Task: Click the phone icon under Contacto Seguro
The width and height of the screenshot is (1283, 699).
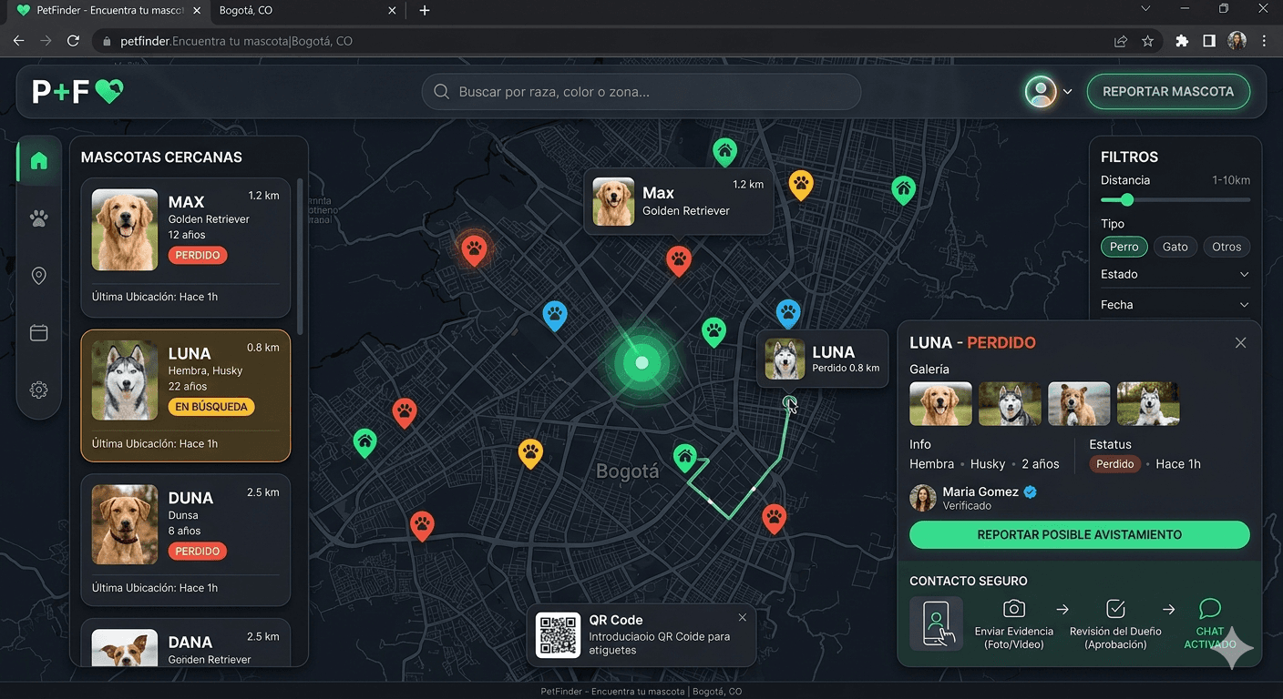Action: point(936,623)
